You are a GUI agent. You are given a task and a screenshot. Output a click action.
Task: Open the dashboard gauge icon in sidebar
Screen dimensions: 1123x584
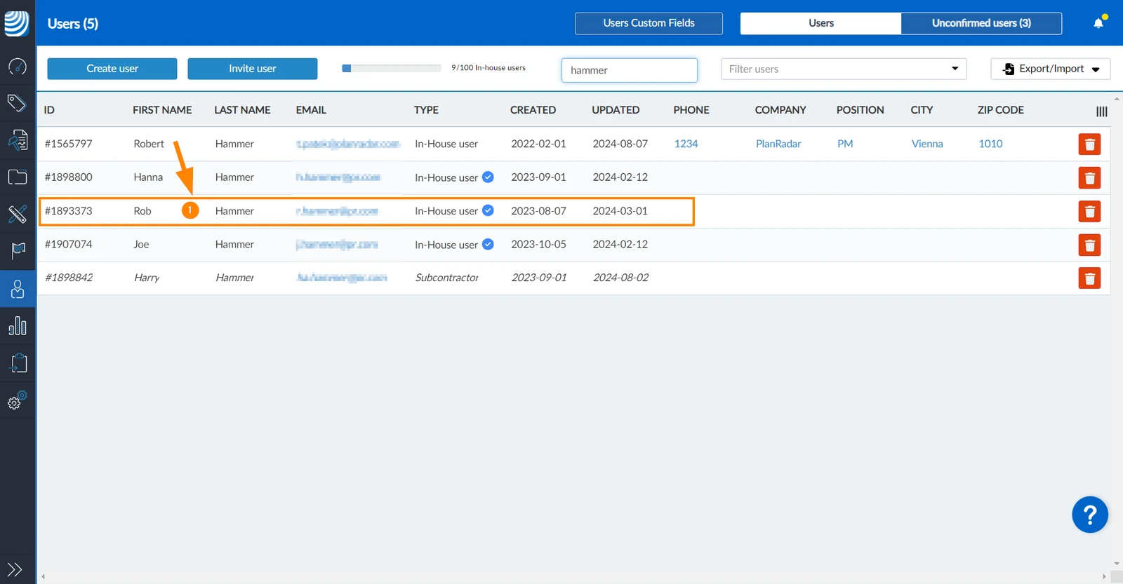click(x=18, y=67)
